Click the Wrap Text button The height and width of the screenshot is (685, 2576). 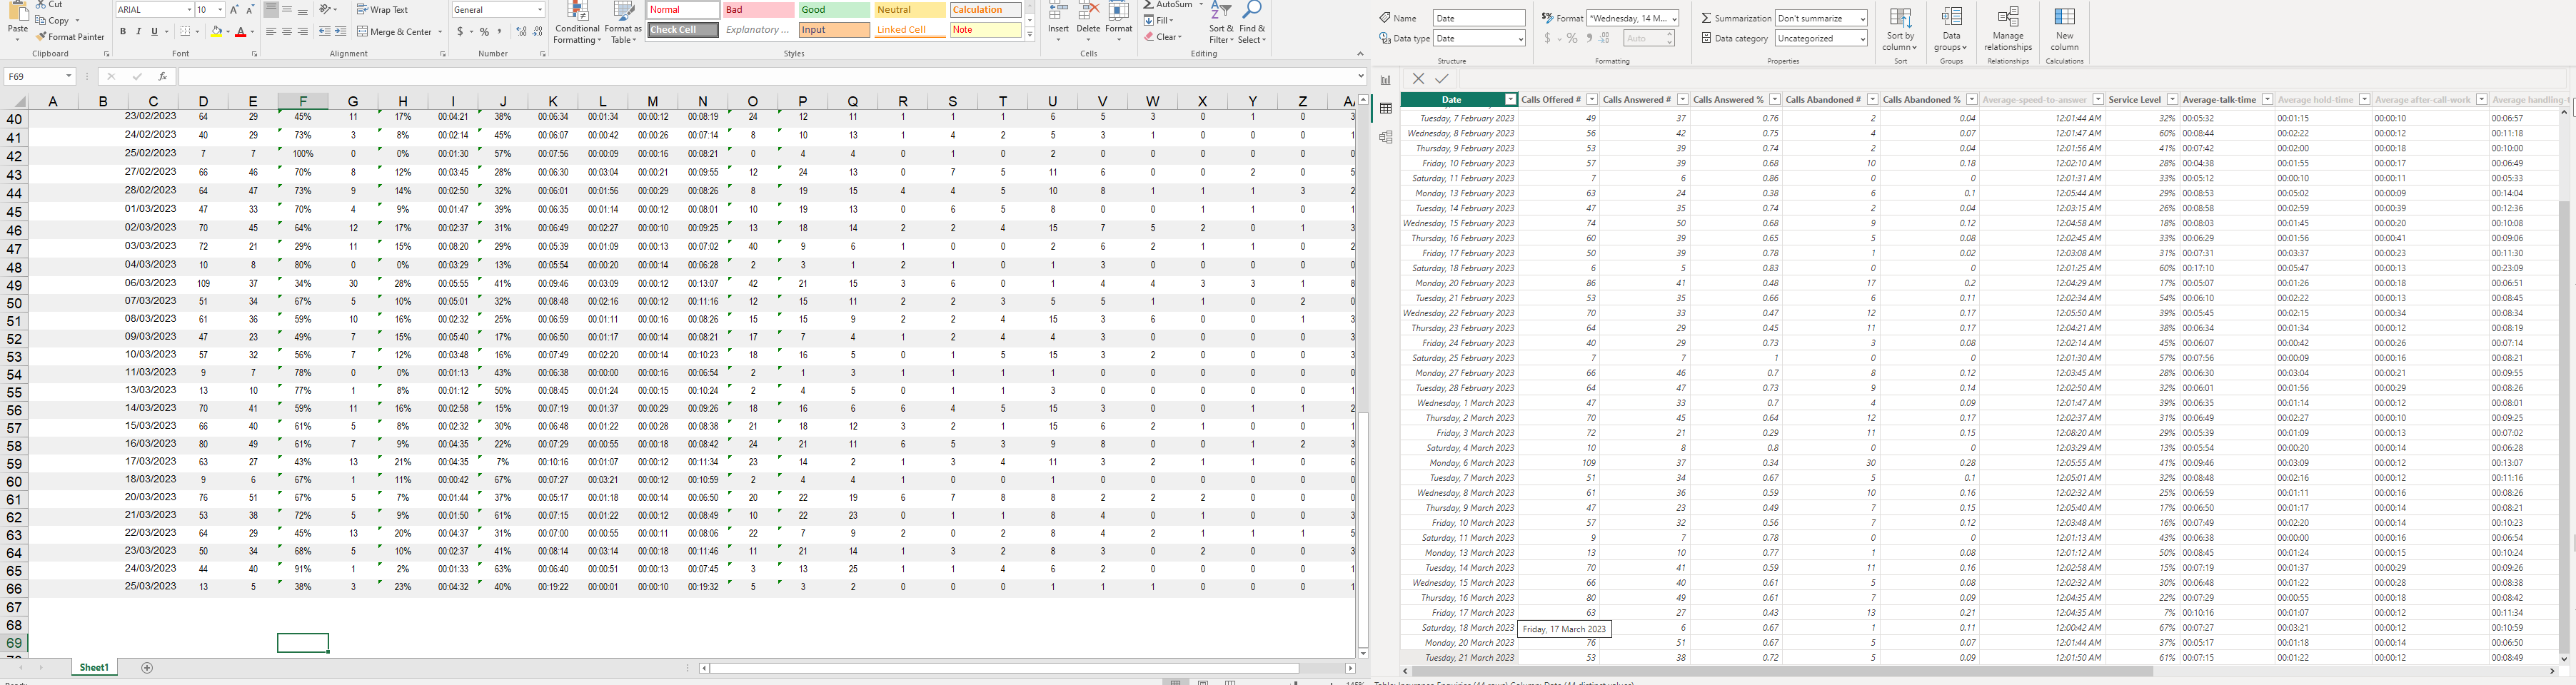click(382, 10)
